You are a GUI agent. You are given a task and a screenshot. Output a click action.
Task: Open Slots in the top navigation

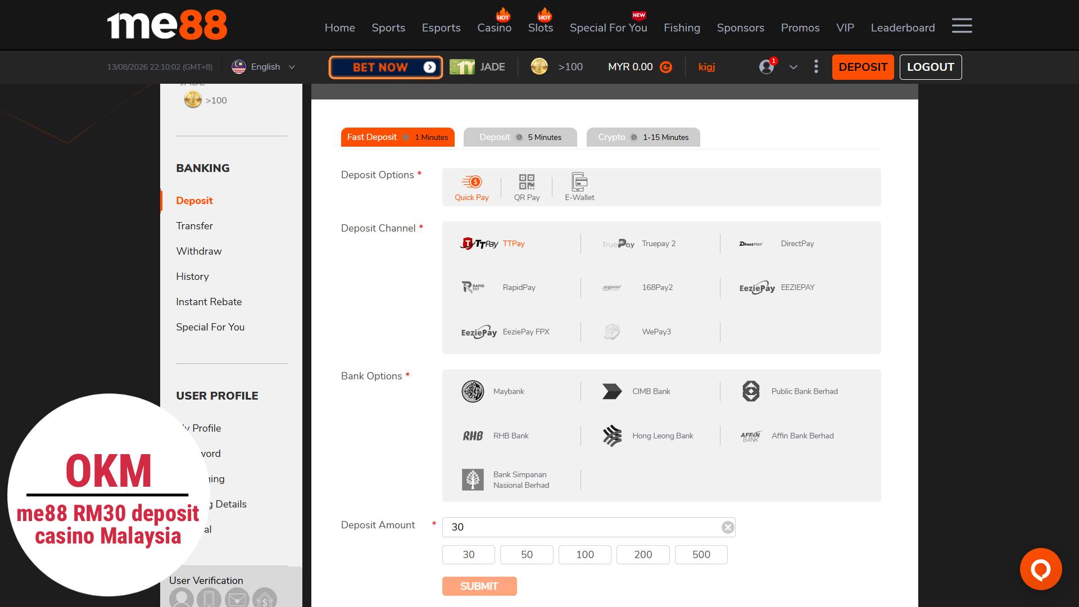[x=541, y=28]
